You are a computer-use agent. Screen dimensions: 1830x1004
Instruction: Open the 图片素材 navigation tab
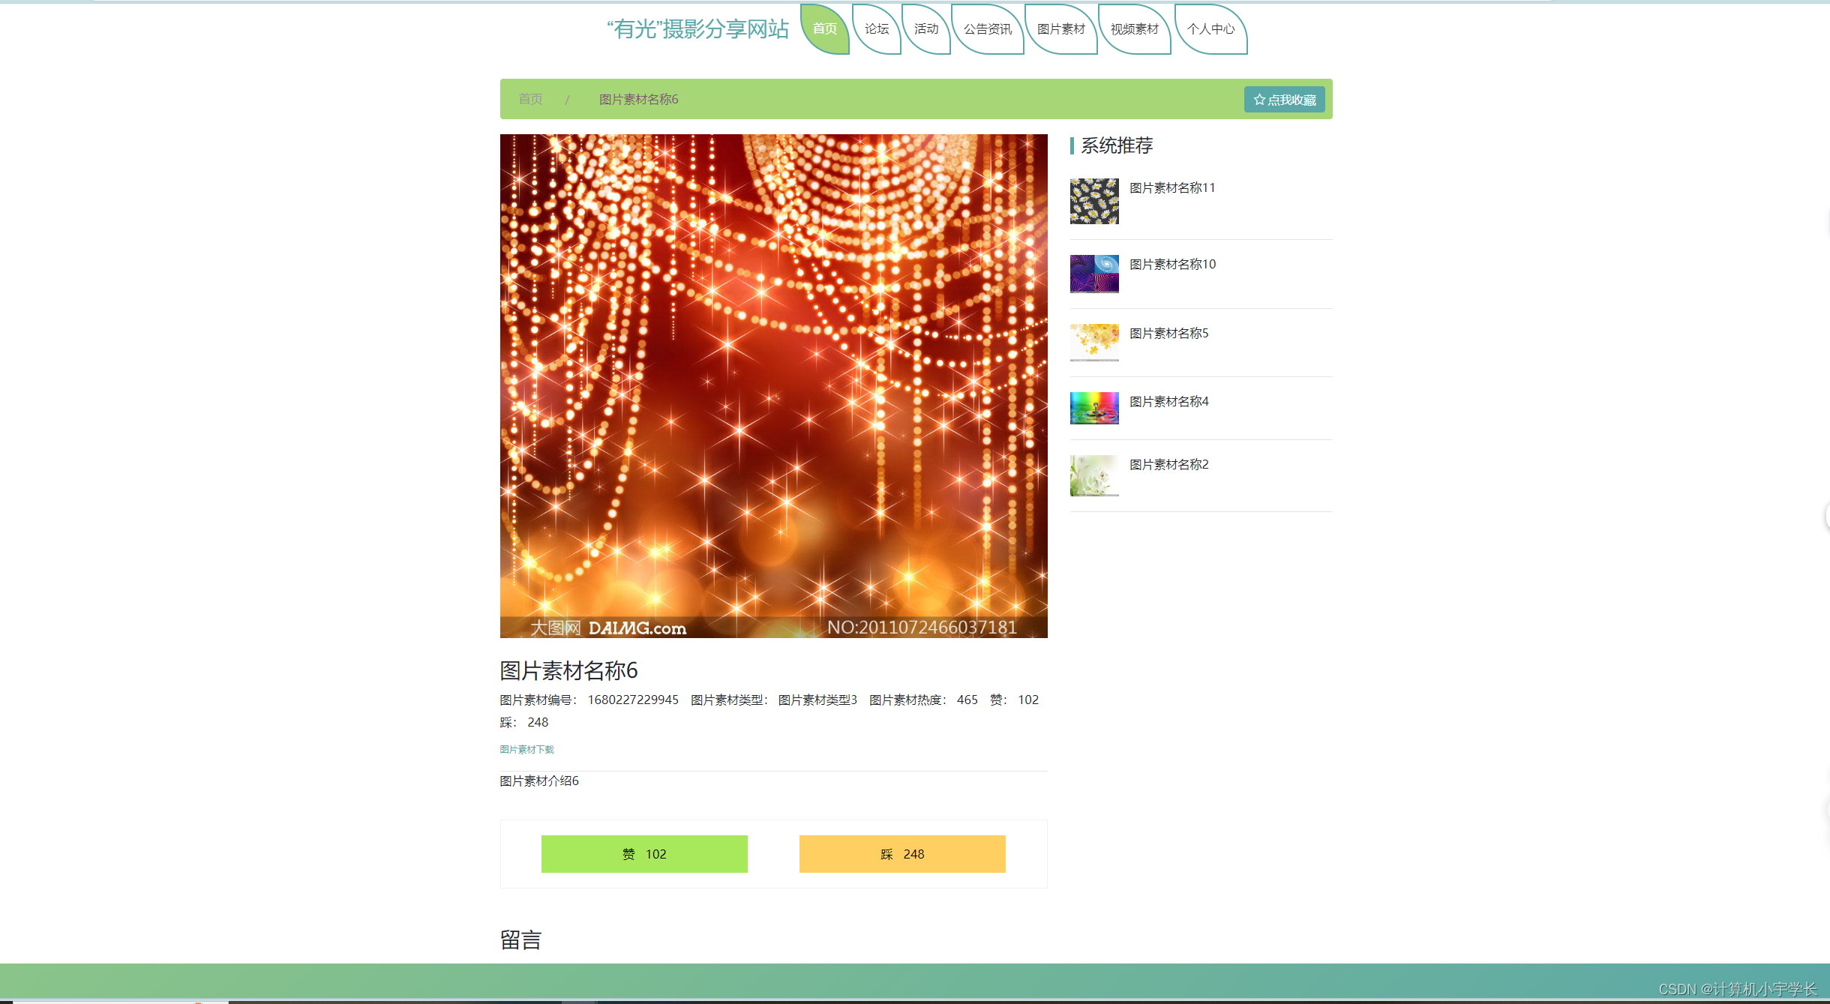[x=1060, y=29]
